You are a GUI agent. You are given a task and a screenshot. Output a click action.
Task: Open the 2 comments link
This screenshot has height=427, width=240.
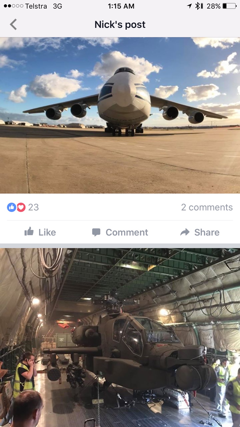pos(207,207)
